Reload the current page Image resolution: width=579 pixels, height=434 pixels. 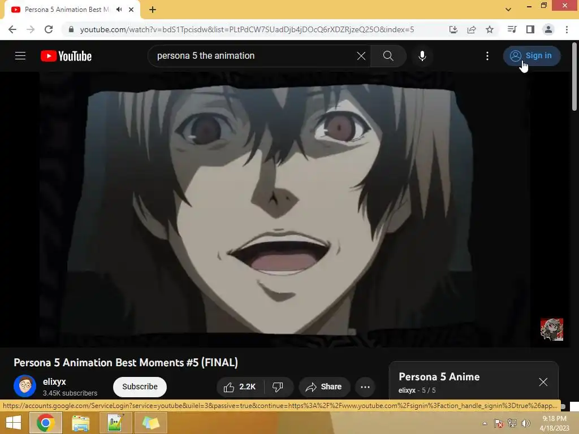click(49, 29)
